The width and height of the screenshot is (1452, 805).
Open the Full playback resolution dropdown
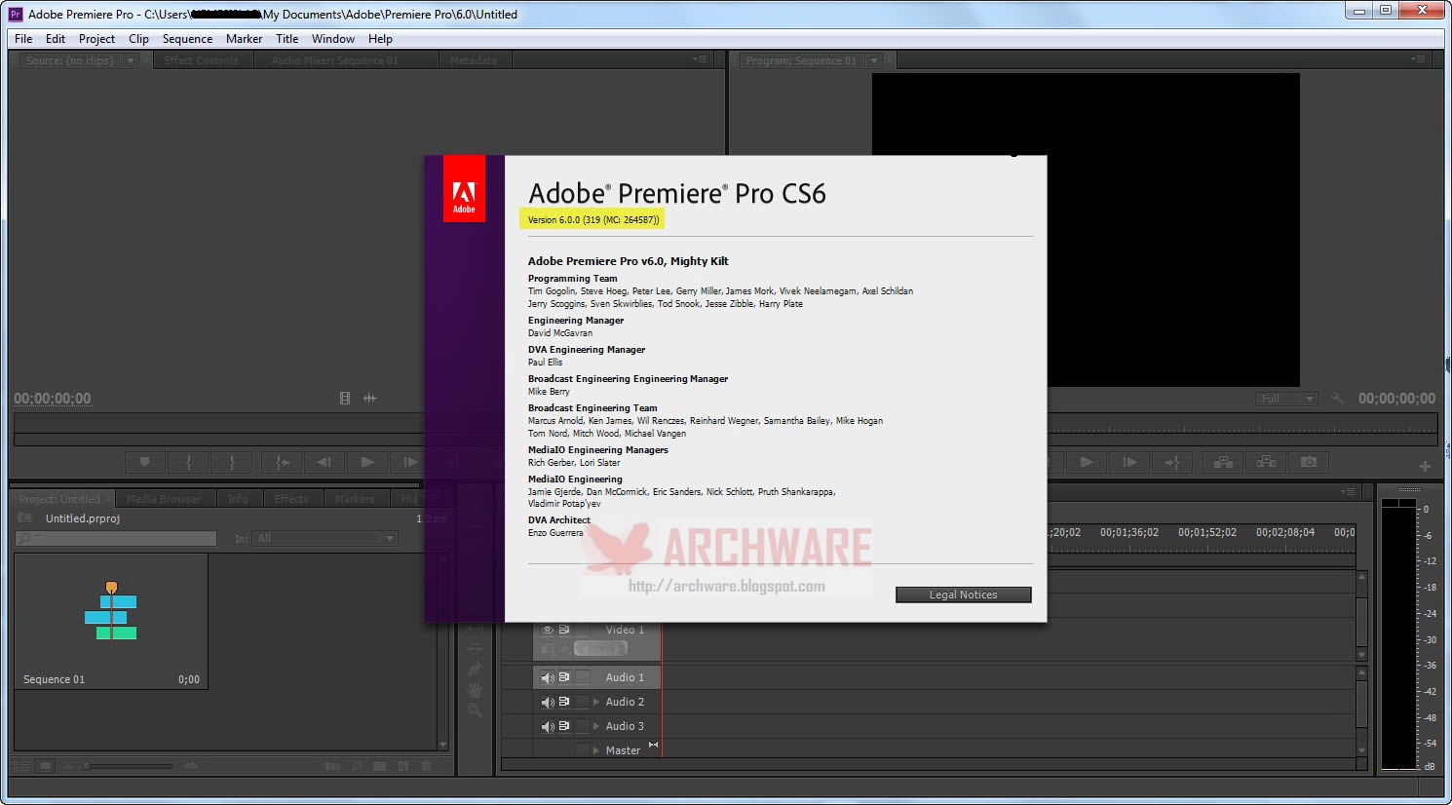pyautogui.click(x=1286, y=399)
